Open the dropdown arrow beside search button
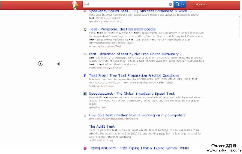This screenshot has width=242, height=154. 184,4
